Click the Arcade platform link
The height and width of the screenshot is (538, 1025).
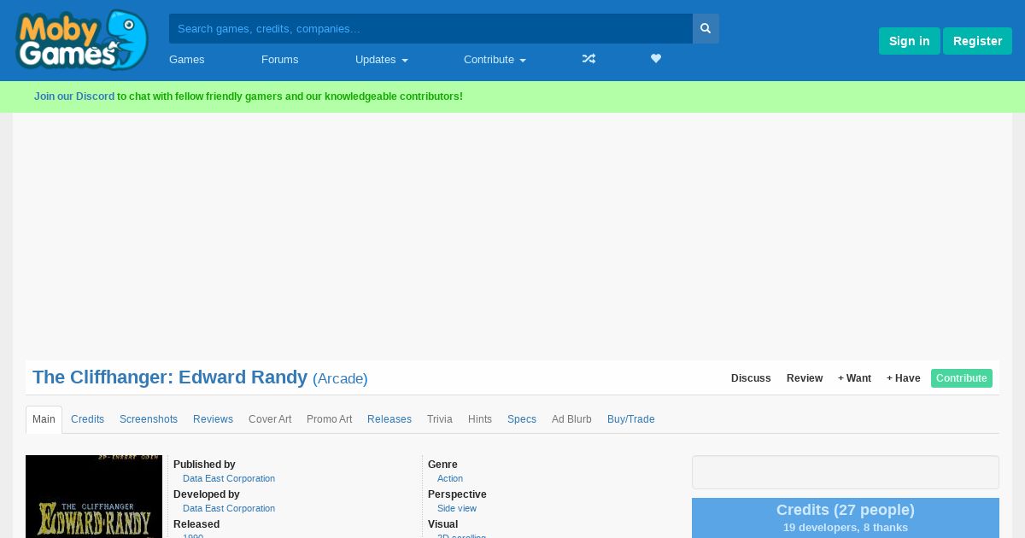coord(340,378)
